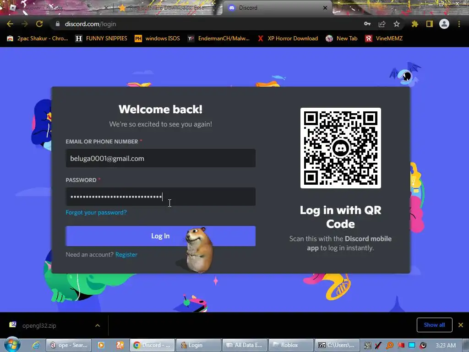Viewport: 469px width, 352px height.
Task: Switch to Discord Chrome taskbar button
Action: pos(152,345)
